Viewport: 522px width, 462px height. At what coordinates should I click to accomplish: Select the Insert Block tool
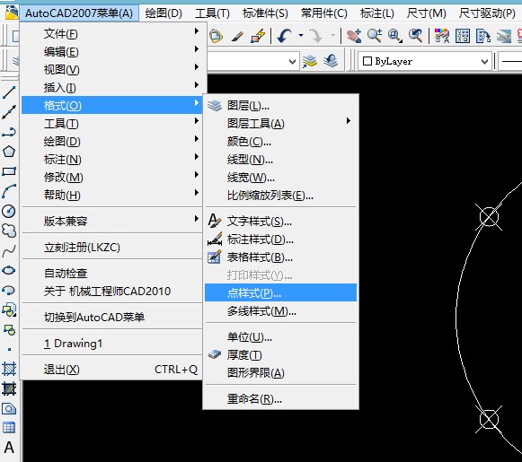coord(9,309)
